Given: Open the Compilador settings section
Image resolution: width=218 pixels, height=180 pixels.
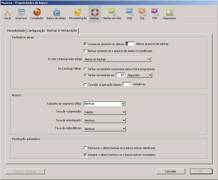Looking at the screenshot, I should coord(37,14).
